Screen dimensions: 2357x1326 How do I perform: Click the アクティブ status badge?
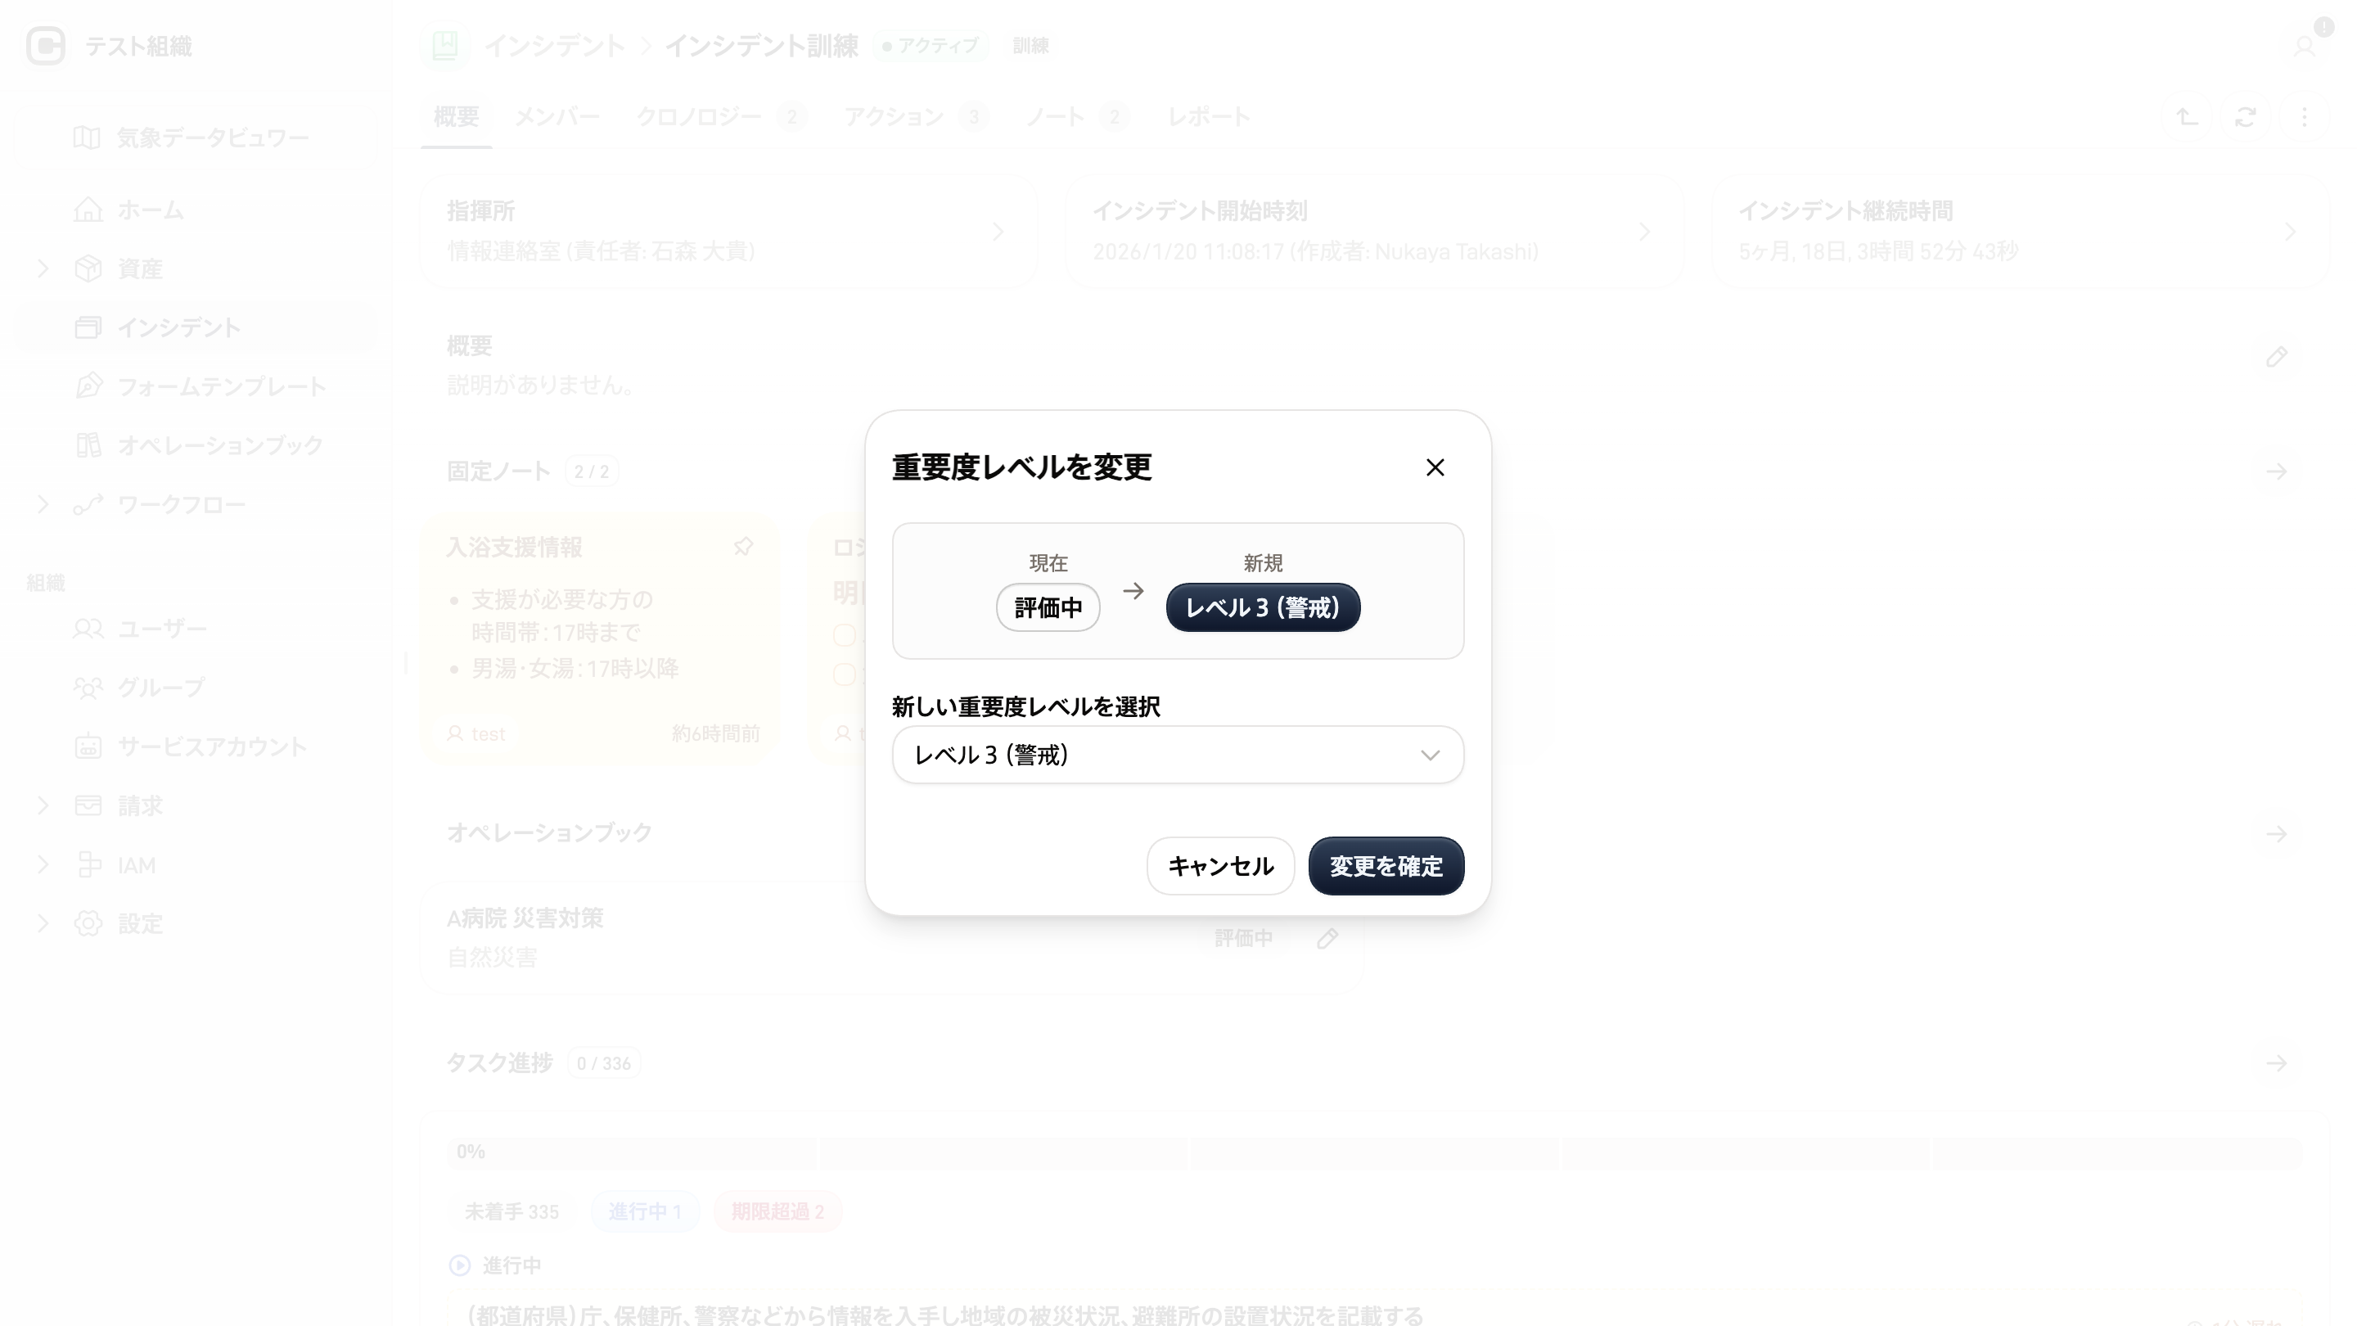931,46
